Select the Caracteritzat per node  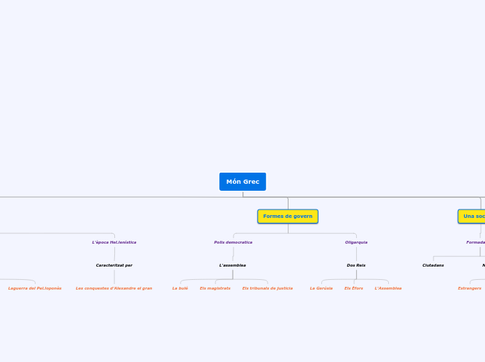tap(114, 265)
